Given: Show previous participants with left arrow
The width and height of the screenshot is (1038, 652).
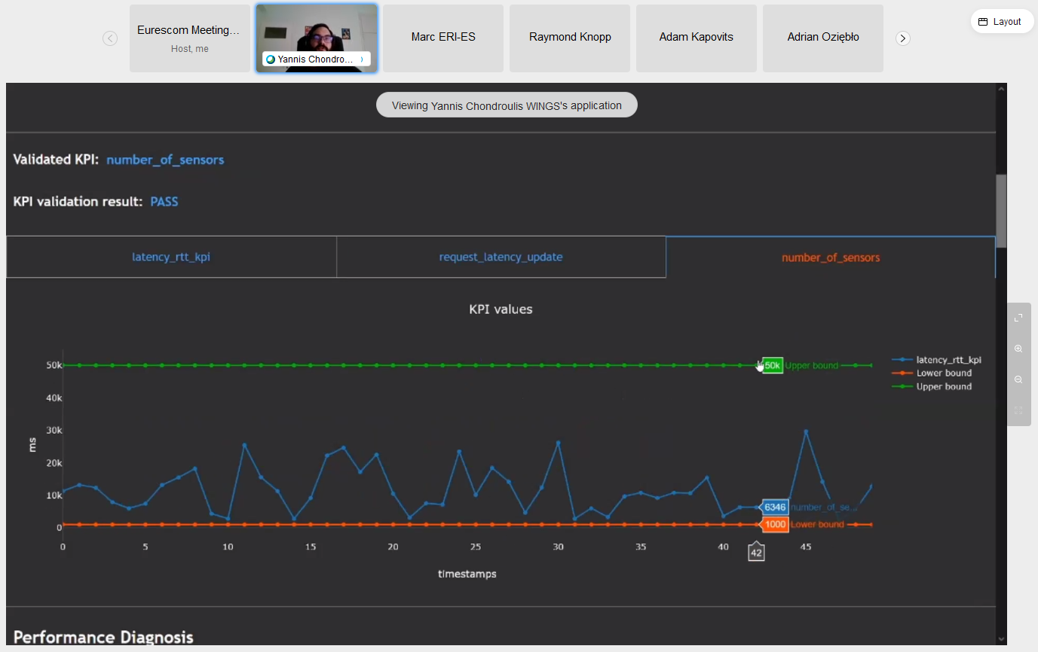Looking at the screenshot, I should click(x=110, y=38).
